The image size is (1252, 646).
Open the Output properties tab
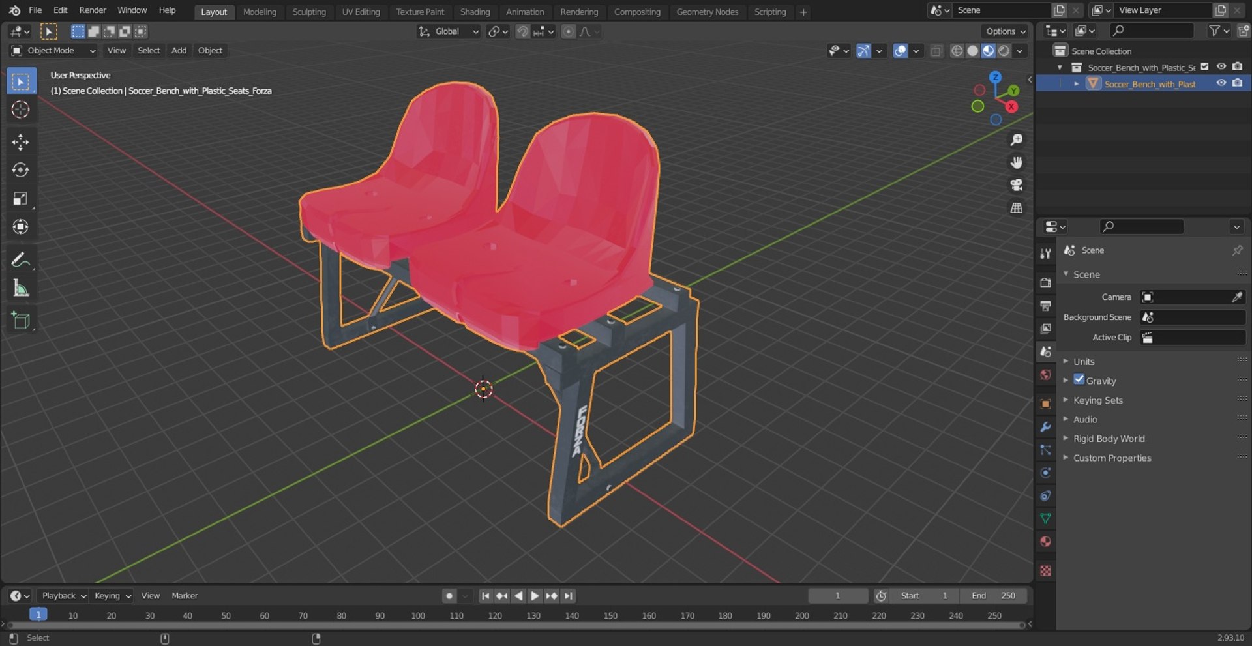click(x=1045, y=306)
